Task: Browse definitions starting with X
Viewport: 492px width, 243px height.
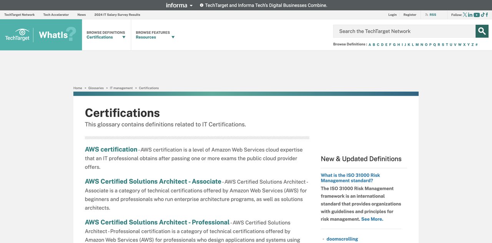Action: (464, 45)
